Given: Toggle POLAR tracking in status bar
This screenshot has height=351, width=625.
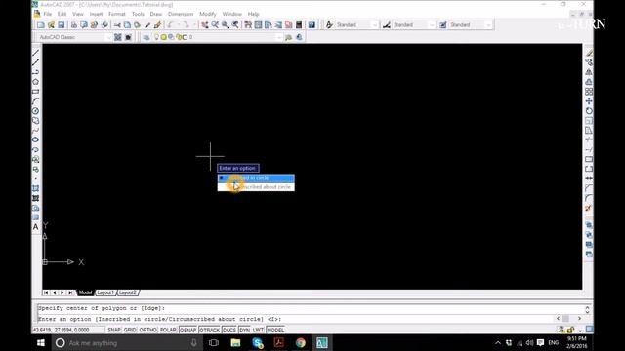Looking at the screenshot, I should (168, 330).
